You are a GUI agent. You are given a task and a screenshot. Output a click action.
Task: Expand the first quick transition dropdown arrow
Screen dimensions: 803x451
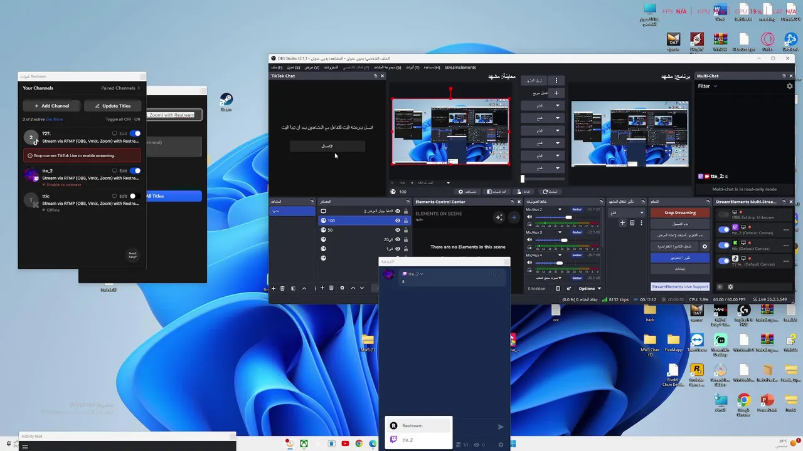point(557,105)
